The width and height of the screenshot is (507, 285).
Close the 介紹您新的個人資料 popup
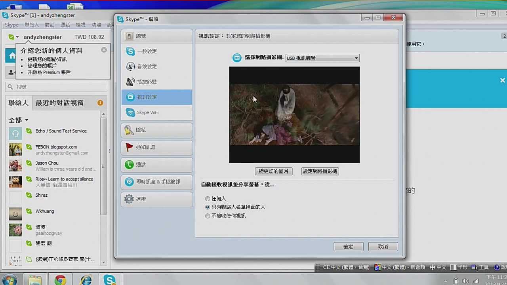104,50
